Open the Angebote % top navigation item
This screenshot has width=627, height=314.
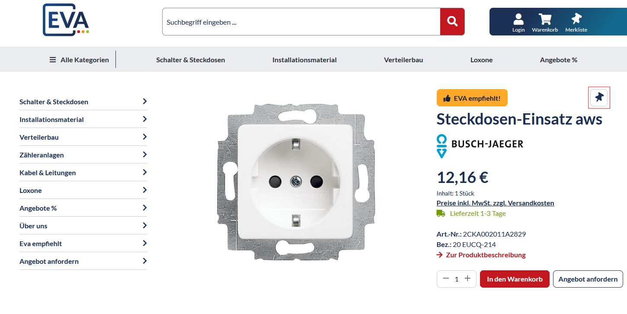tap(558, 60)
